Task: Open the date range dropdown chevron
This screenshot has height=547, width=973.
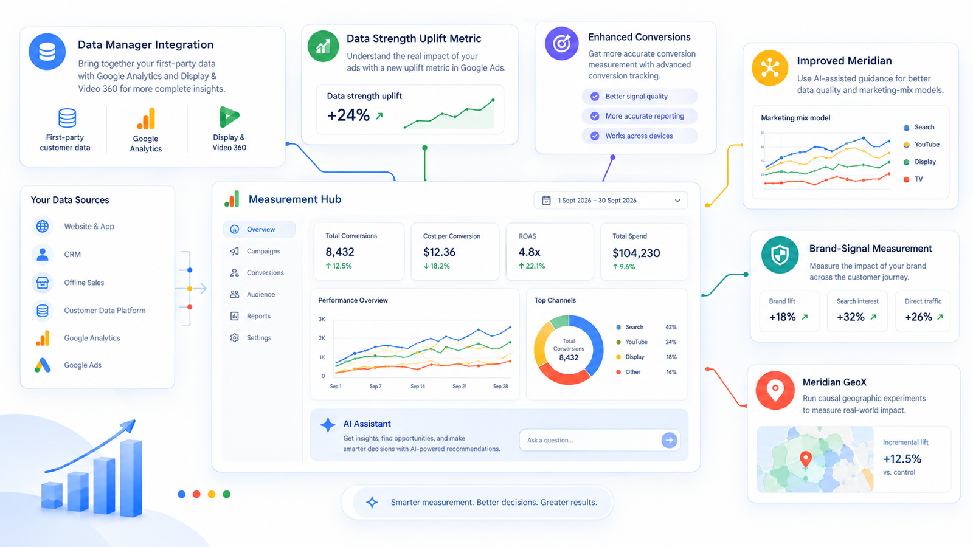Action: click(x=677, y=201)
